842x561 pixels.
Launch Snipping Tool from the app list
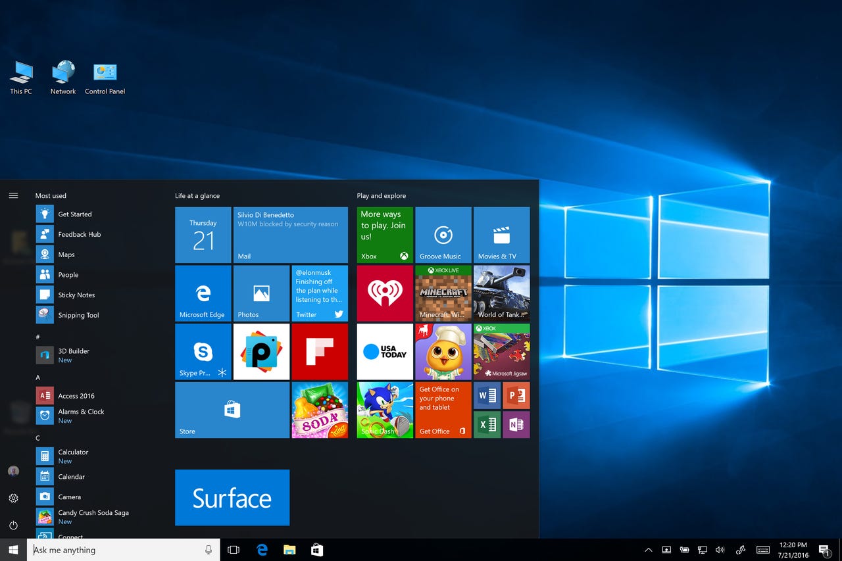point(78,315)
